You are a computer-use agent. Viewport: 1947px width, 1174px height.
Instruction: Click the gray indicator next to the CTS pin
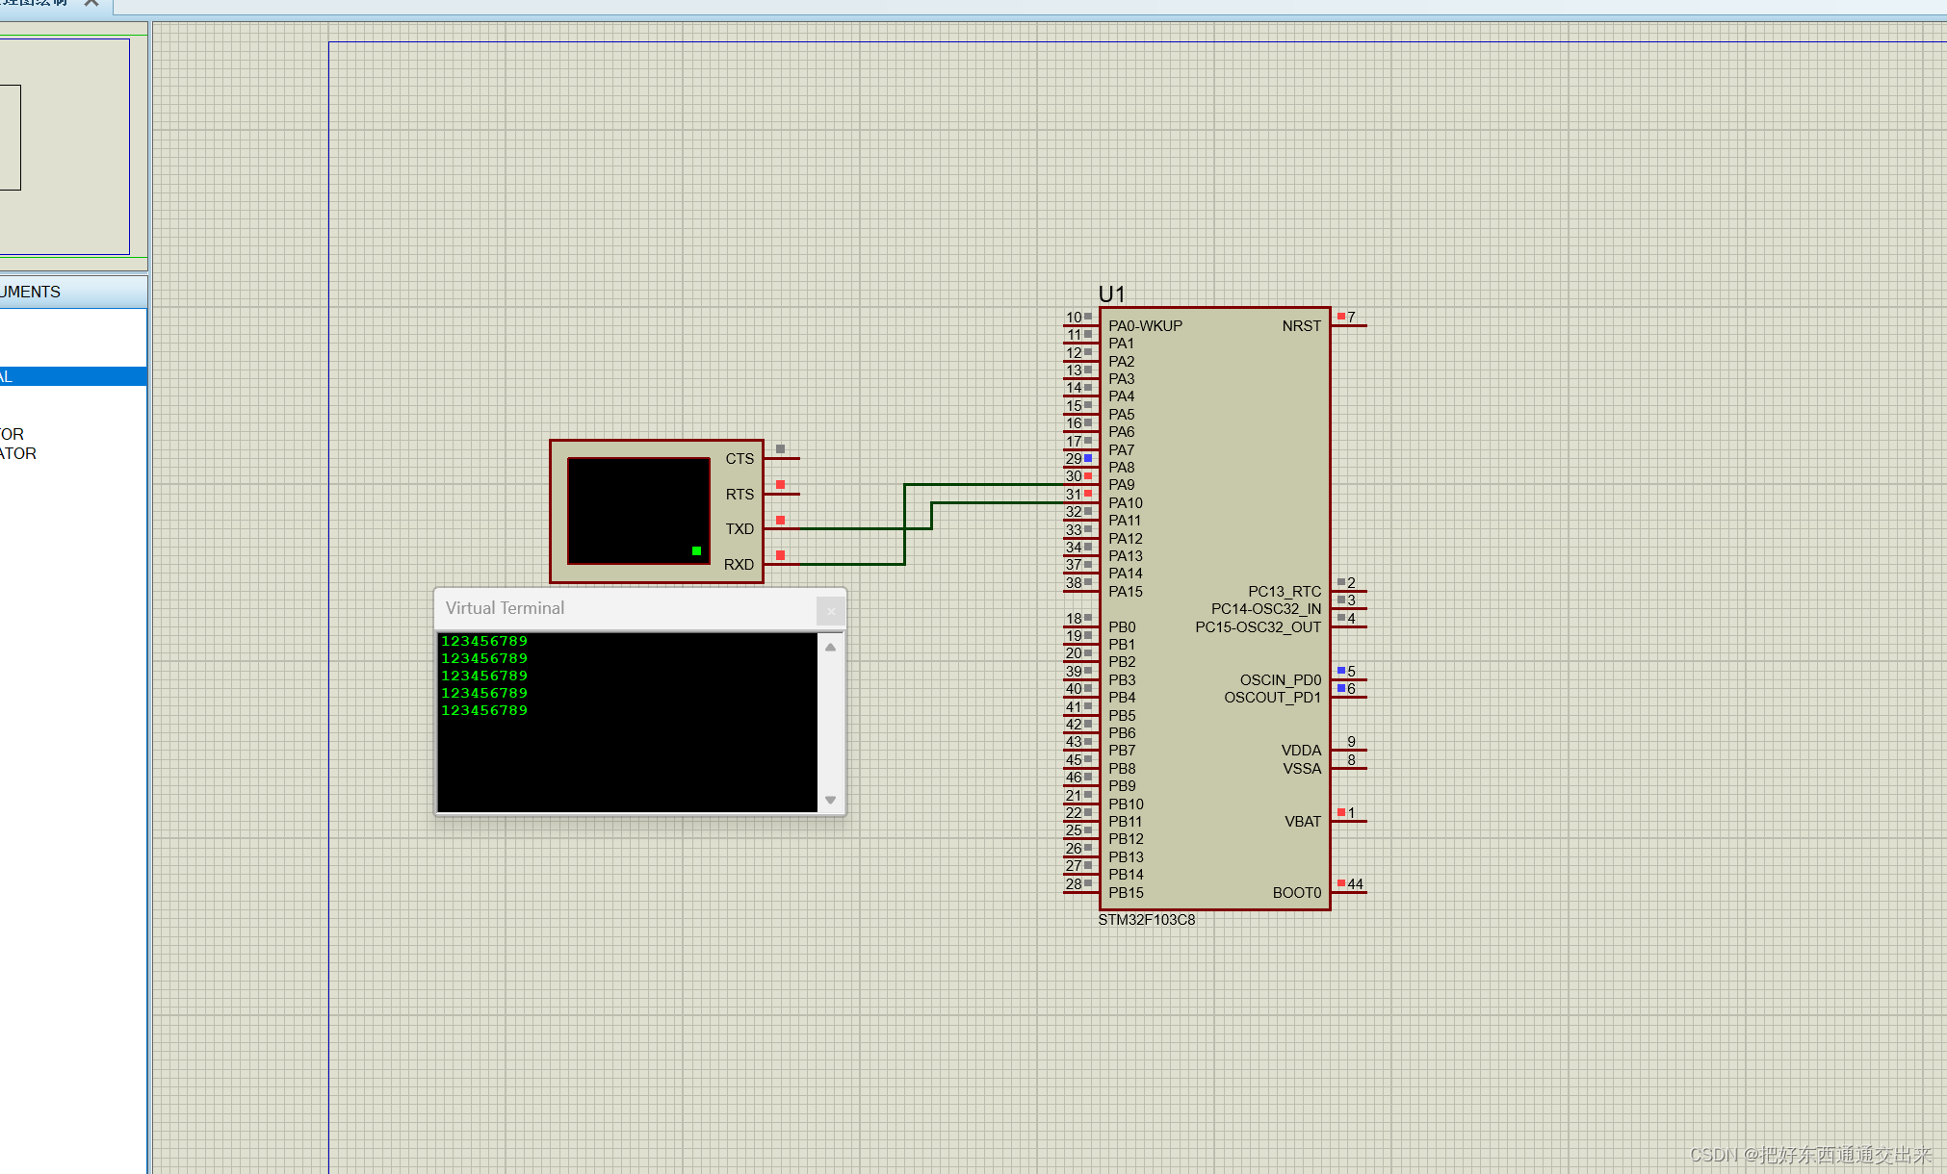780,447
